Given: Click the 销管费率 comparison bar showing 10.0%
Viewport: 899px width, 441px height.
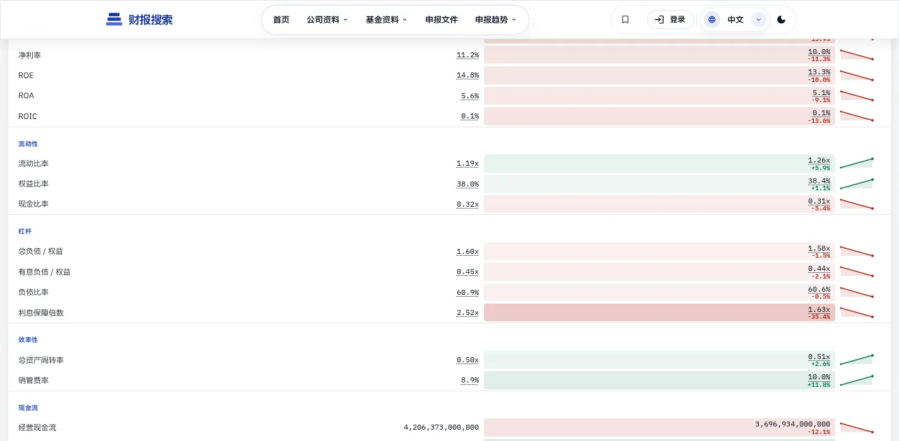Looking at the screenshot, I should point(659,380).
